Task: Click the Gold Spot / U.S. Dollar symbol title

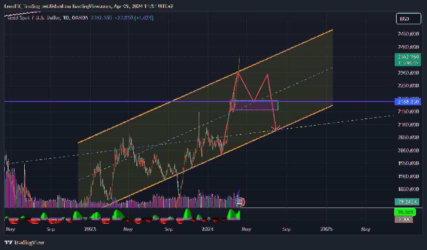Action: pyautogui.click(x=48, y=18)
